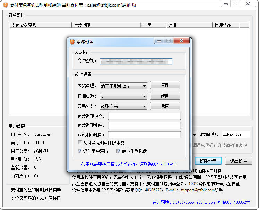Click the 安全又可靠的网站充值接口 text
The image size is (259, 210).
[x=36, y=198]
